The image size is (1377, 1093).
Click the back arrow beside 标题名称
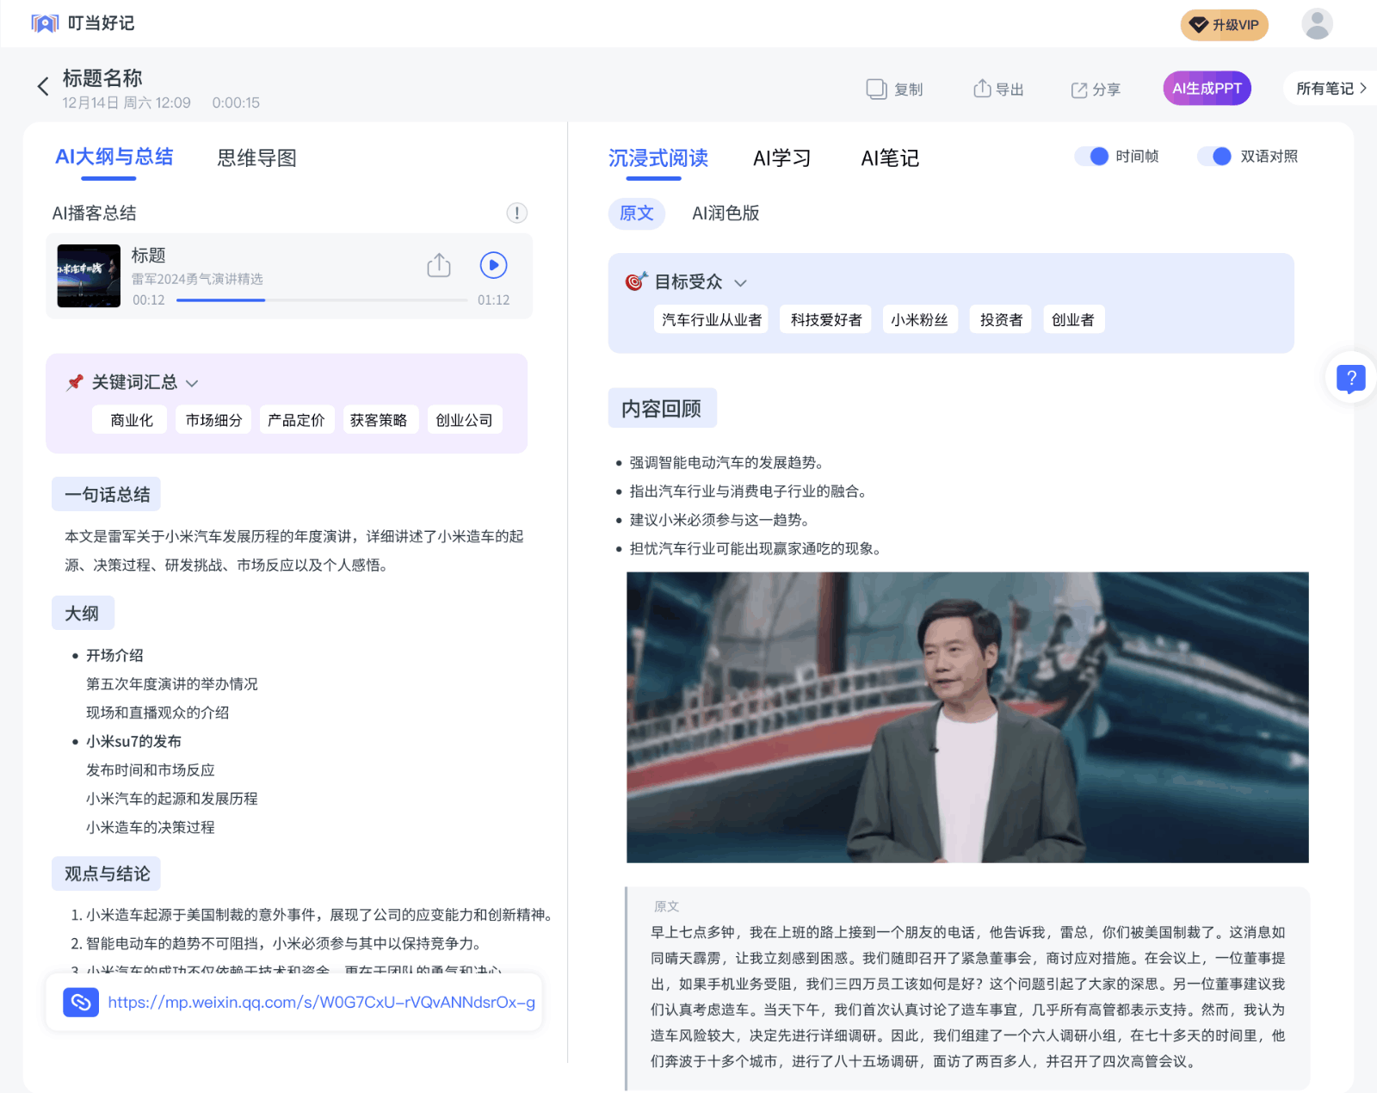click(x=43, y=86)
